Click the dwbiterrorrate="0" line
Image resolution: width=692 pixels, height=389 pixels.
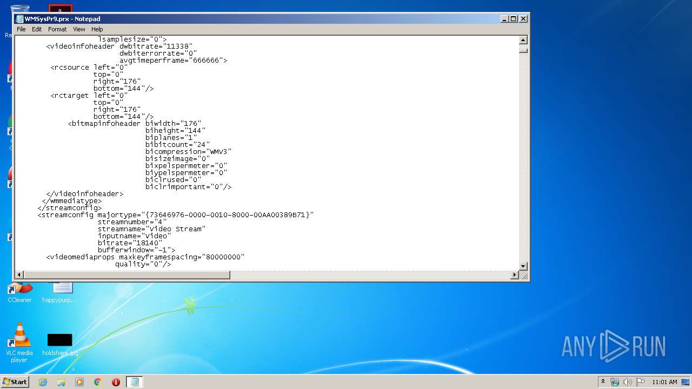[158, 53]
